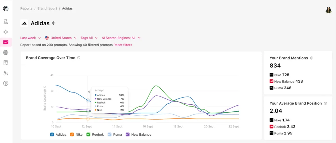The width and height of the screenshot is (336, 143).
Task: Open the sparkle star sidebar icon
Action: click(6, 32)
